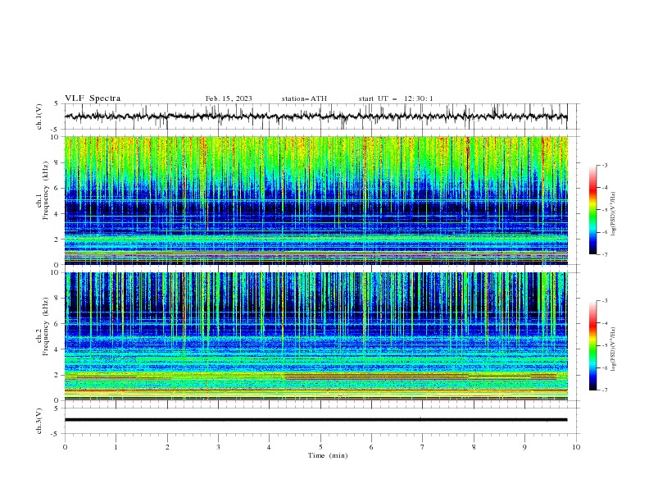Screen dimensions: 649x502
Task: Click time axis tick label 10
Action: click(x=576, y=447)
